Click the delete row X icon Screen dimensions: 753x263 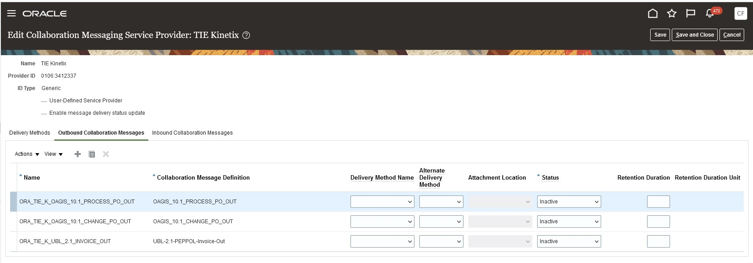(x=106, y=154)
